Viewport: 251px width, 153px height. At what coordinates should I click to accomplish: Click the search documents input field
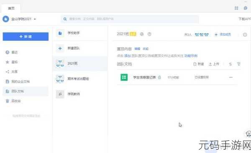[x=130, y=19]
